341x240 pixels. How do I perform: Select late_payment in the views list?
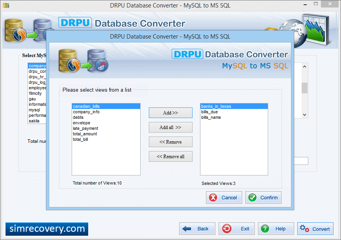point(106,128)
